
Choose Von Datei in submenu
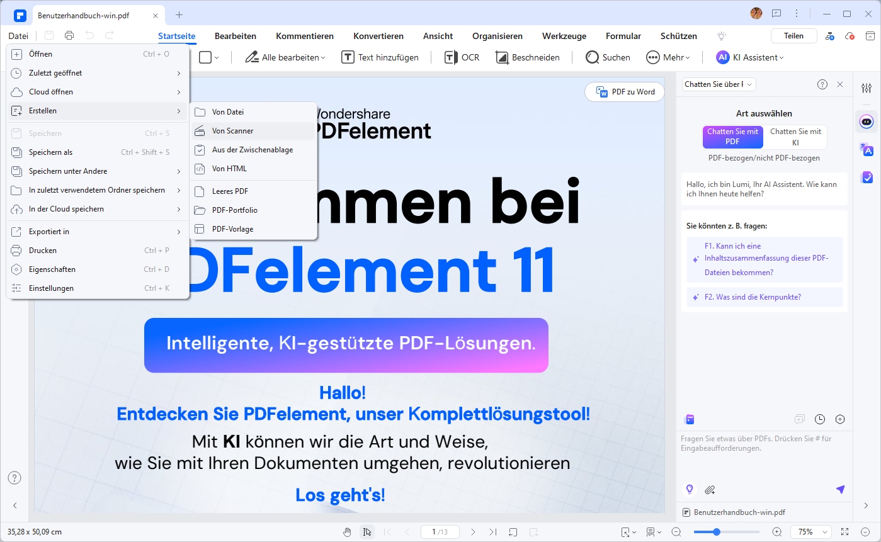pos(253,112)
